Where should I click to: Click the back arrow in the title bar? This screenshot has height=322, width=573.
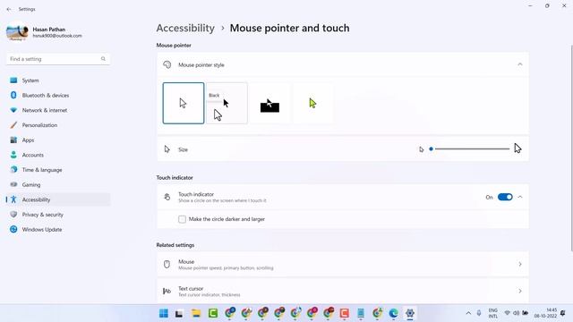(x=9, y=9)
